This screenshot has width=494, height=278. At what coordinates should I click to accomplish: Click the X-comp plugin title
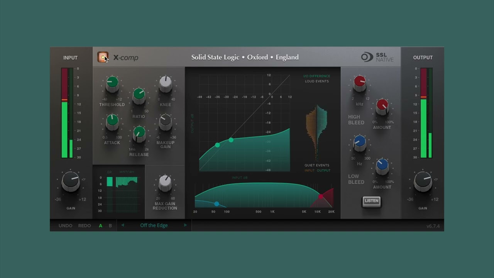coord(126,58)
